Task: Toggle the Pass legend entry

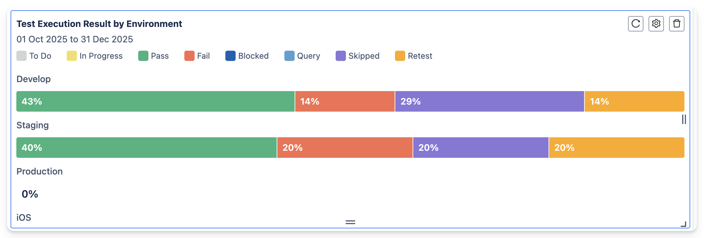Action: click(153, 56)
